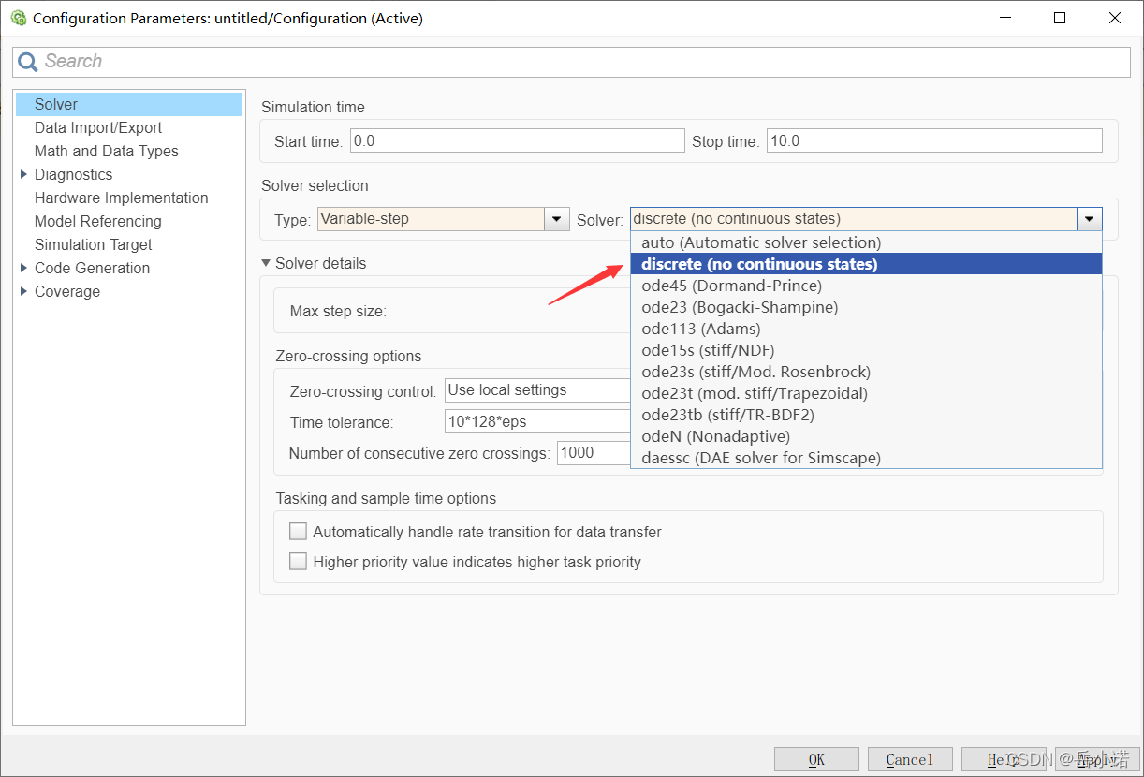Image resolution: width=1144 pixels, height=777 pixels.
Task: Choose ode23s (stiff/Mod. Rosenbrock) solver
Action: 866,372
